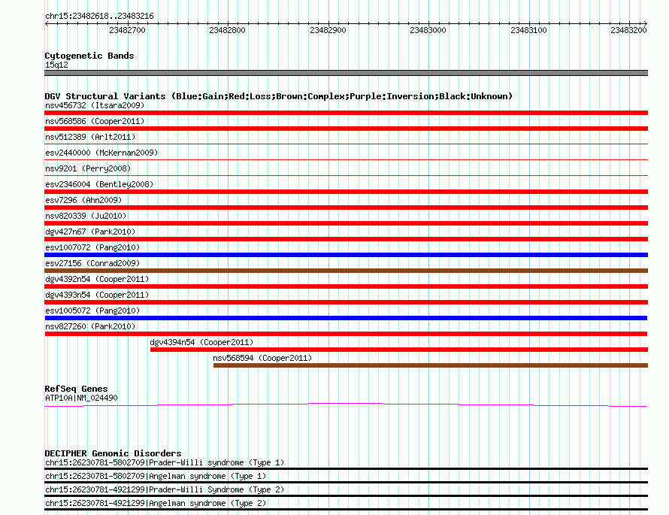The width and height of the screenshot is (669, 515).
Task: Click the gray 15q12 cytogenetic band bar
Action: click(346, 73)
